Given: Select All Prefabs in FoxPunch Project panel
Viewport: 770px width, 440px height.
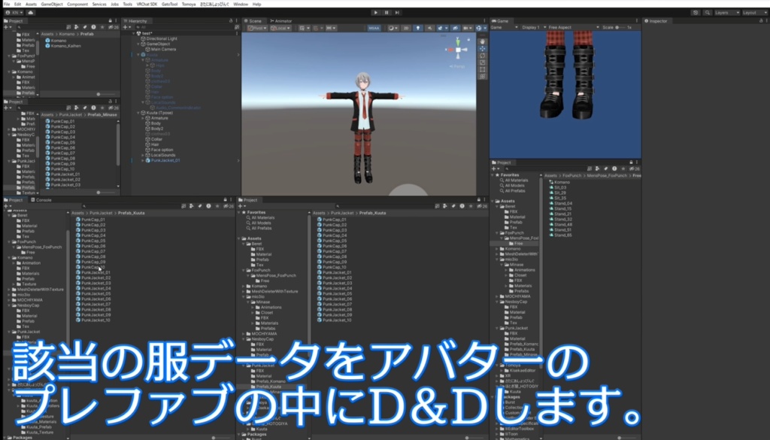Looking at the screenshot, I should [516, 190].
